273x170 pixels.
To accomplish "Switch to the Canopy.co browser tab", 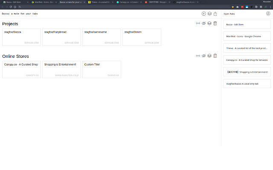I will click(x=128, y=2).
